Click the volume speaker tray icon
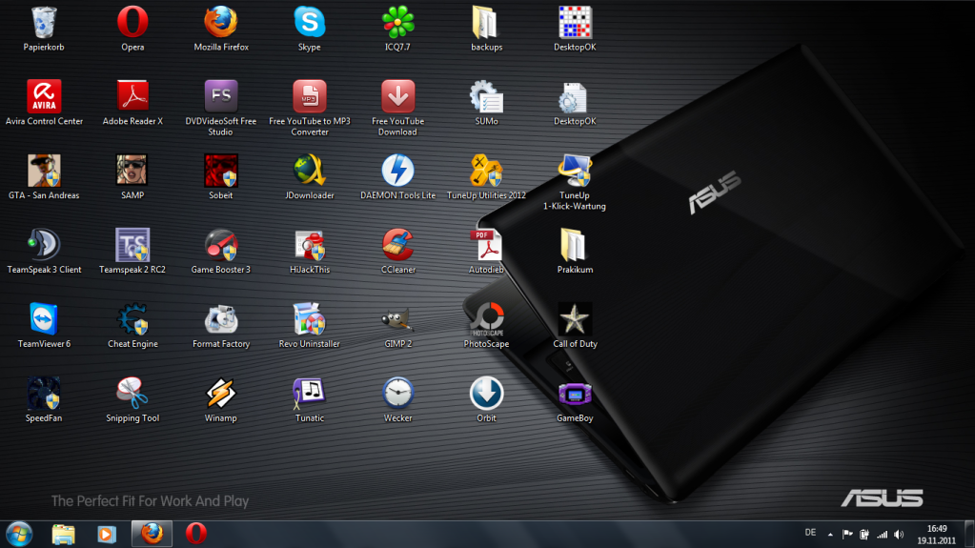This screenshot has height=548, width=975. click(900, 534)
